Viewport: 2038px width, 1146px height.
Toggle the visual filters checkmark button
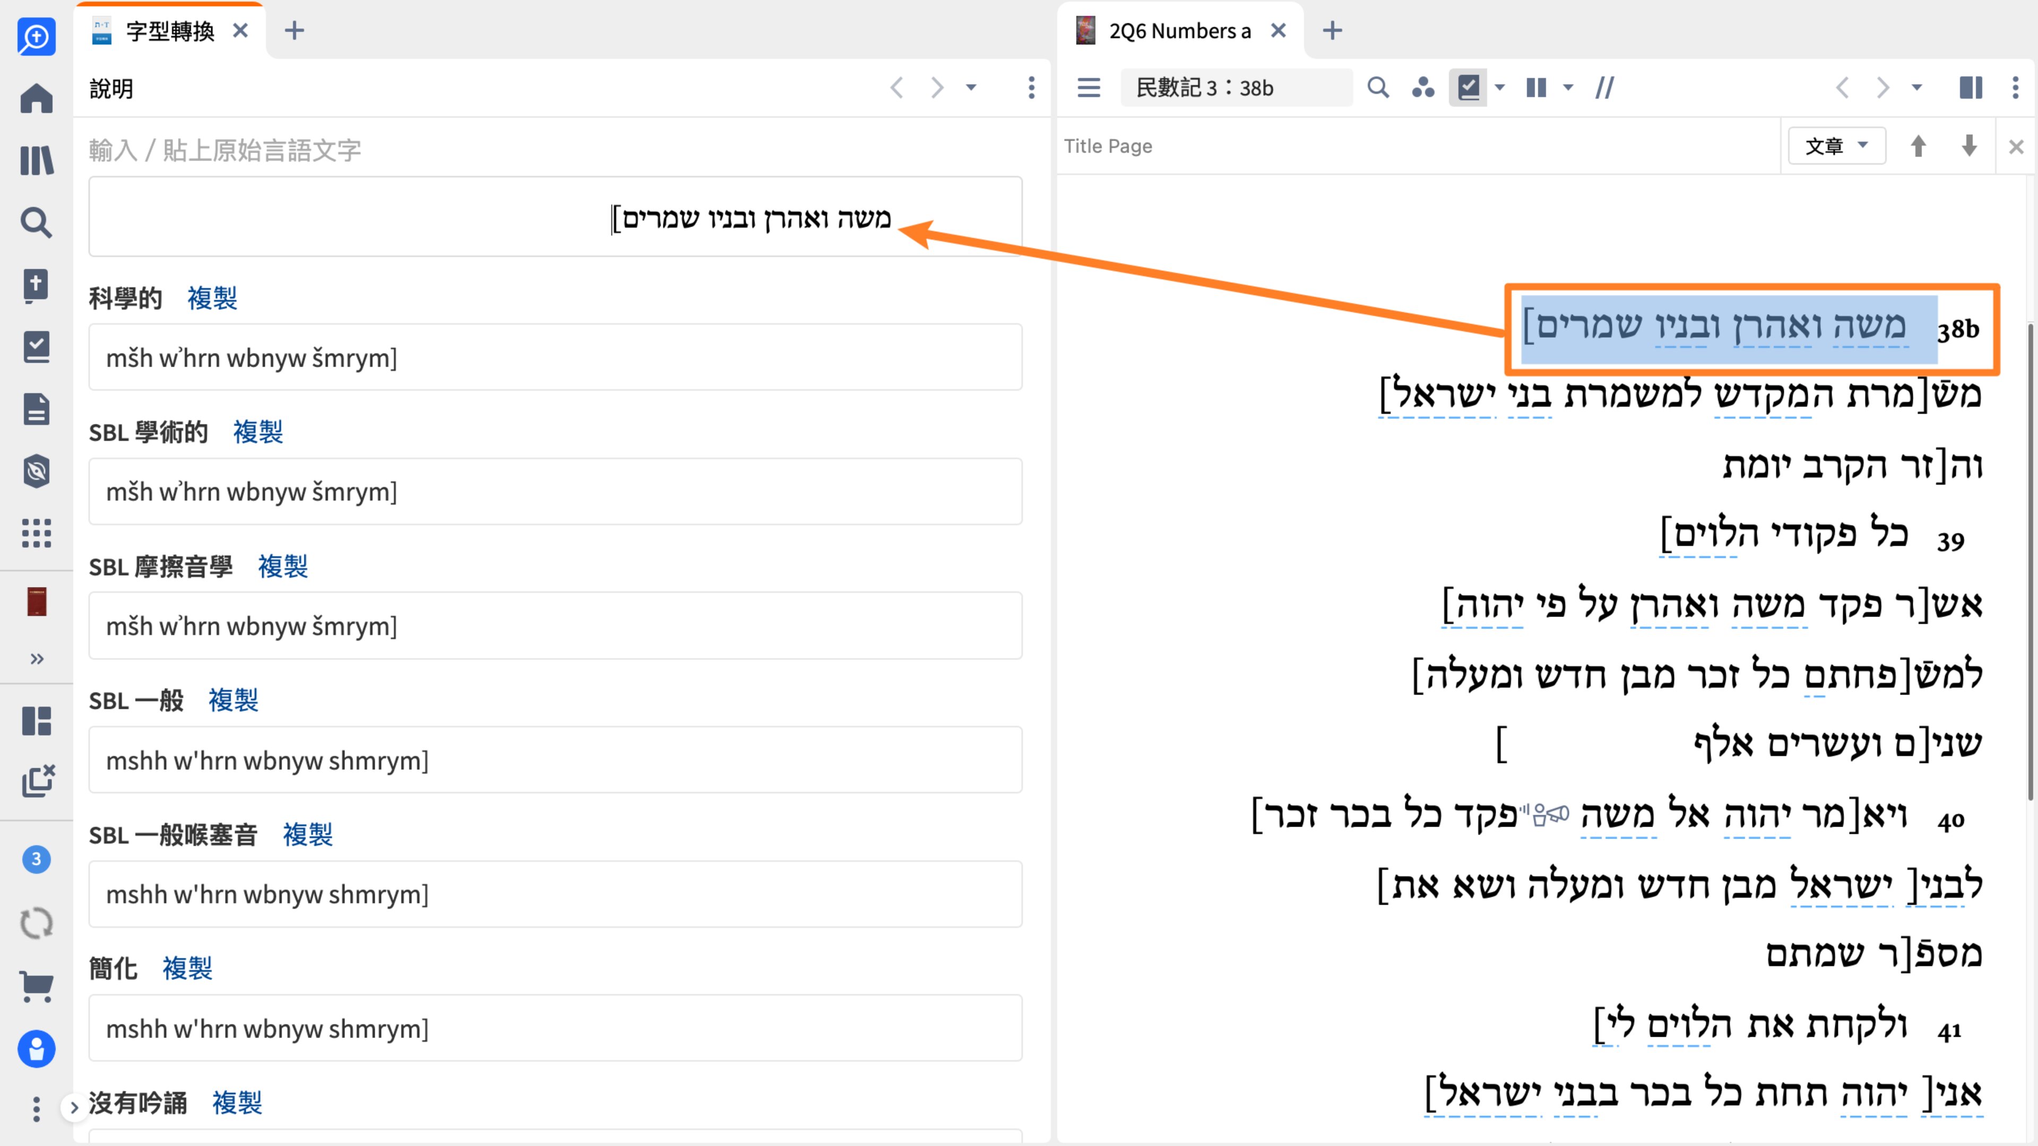click(x=1467, y=88)
